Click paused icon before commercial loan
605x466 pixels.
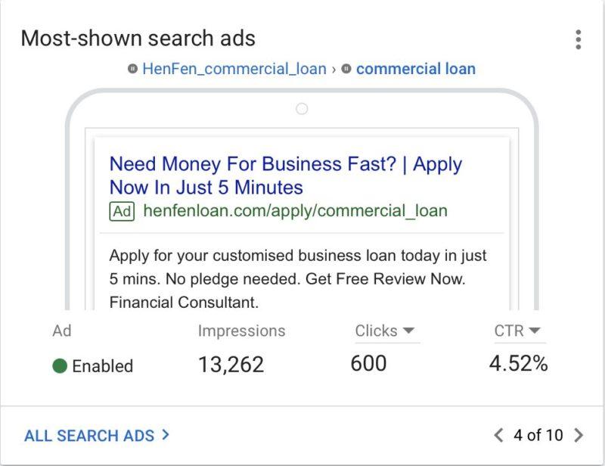[346, 69]
